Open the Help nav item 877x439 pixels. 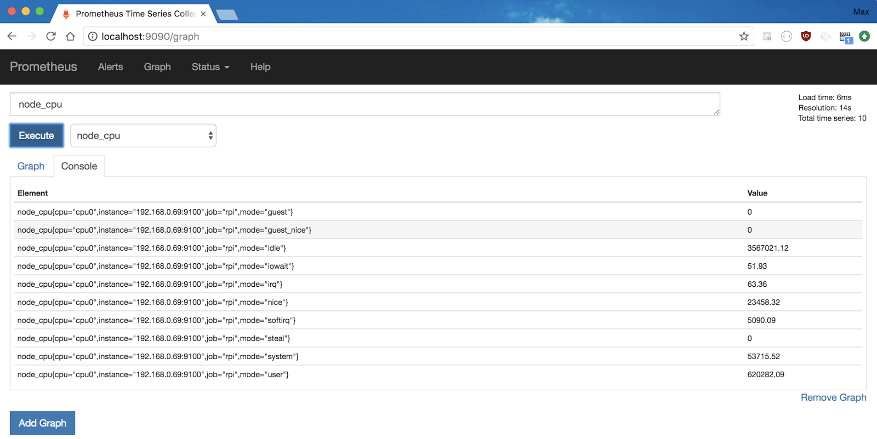[260, 67]
